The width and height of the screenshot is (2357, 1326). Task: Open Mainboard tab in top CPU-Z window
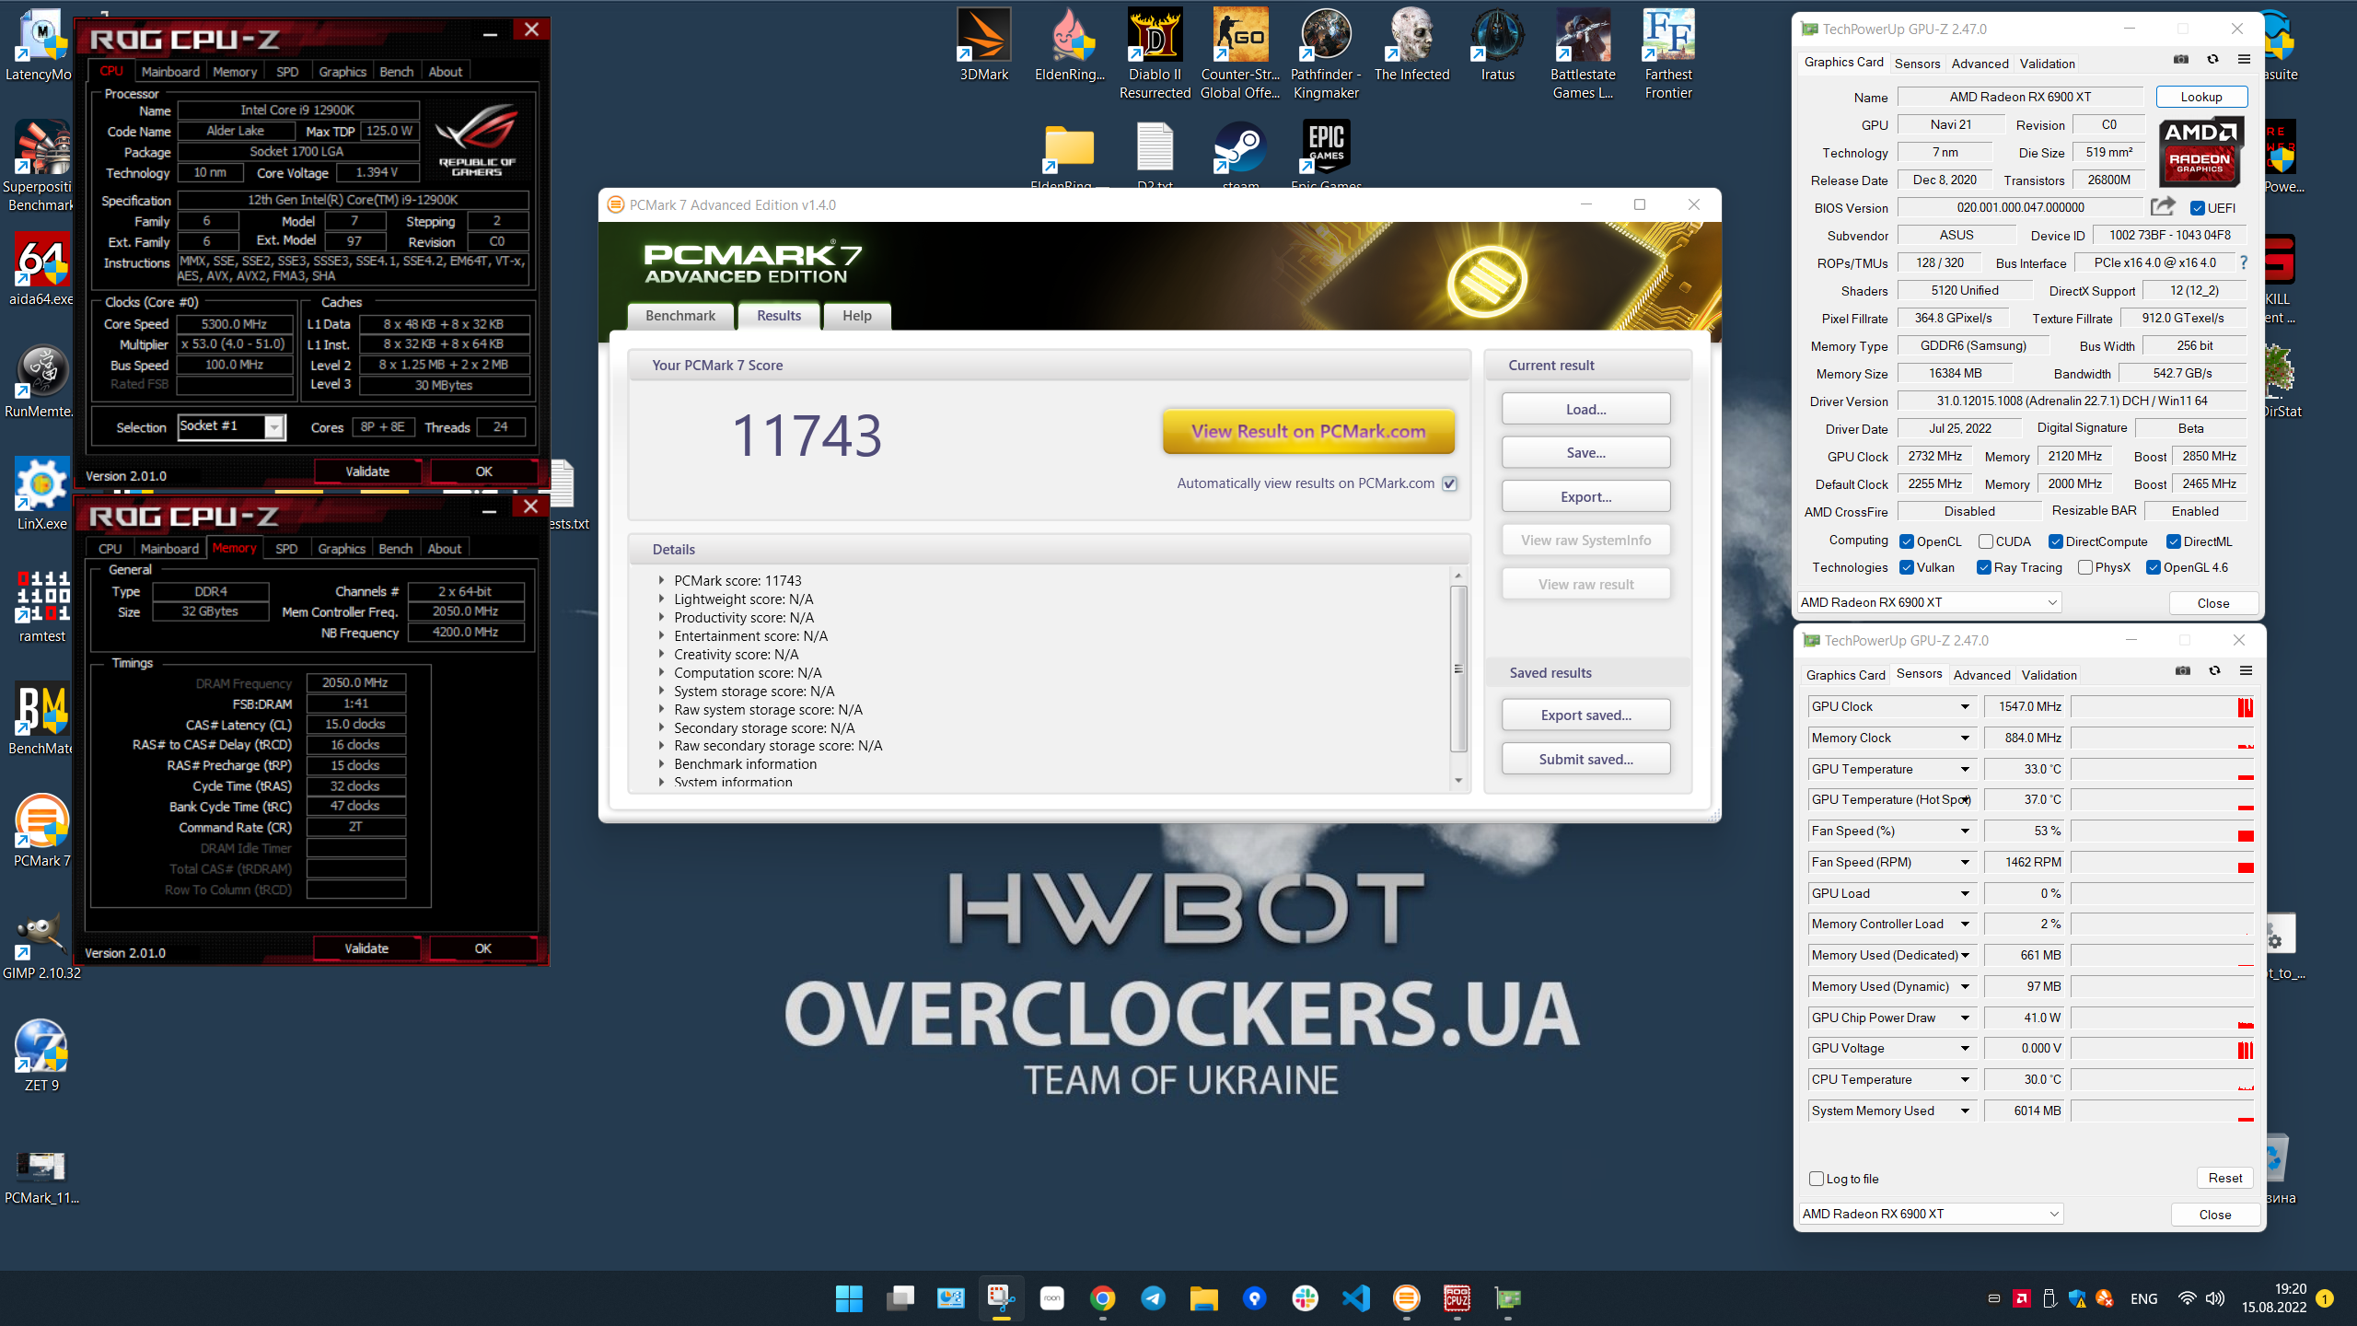[x=170, y=72]
